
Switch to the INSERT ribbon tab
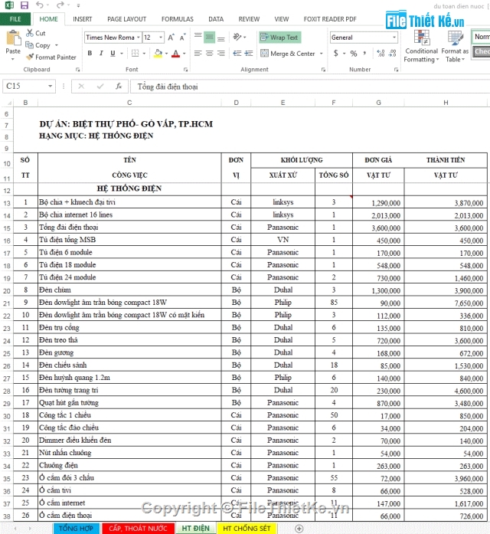[83, 19]
